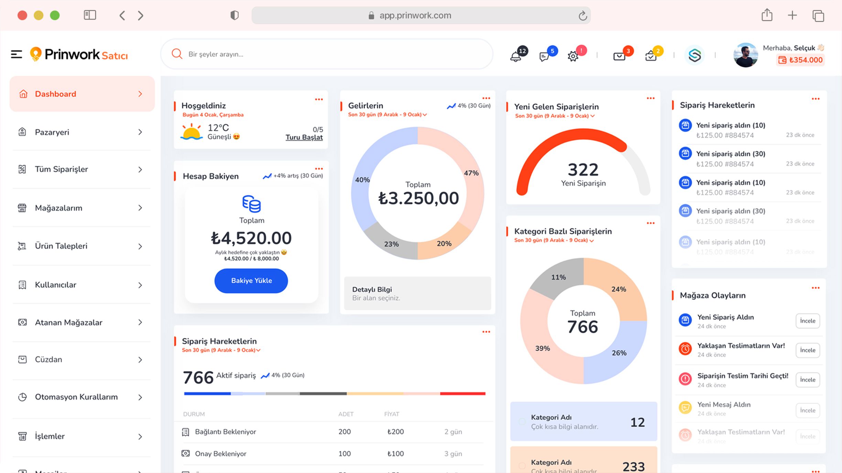842x473 pixels.
Task: Click Selçuk's profile avatar
Action: tap(745, 55)
